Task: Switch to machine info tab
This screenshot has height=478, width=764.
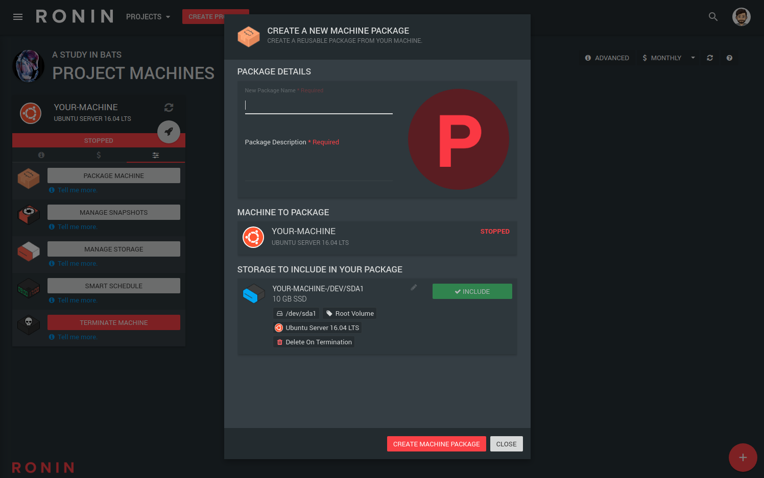Action: tap(41, 155)
